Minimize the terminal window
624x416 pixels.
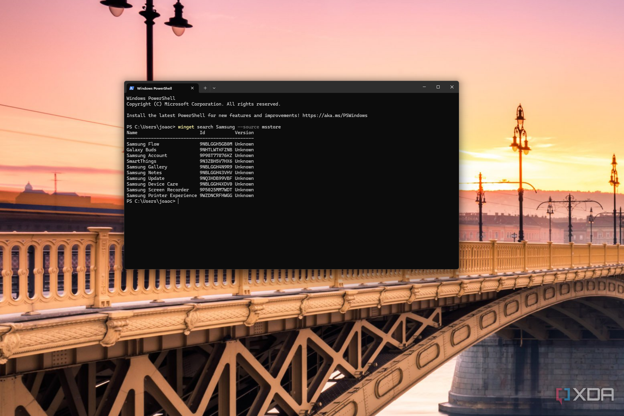pyautogui.click(x=424, y=87)
